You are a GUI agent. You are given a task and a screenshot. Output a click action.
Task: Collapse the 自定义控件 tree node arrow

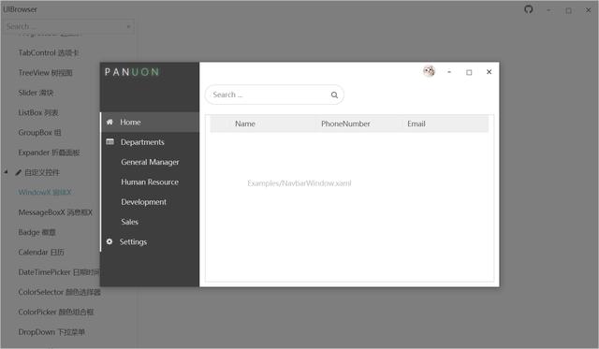(6, 172)
